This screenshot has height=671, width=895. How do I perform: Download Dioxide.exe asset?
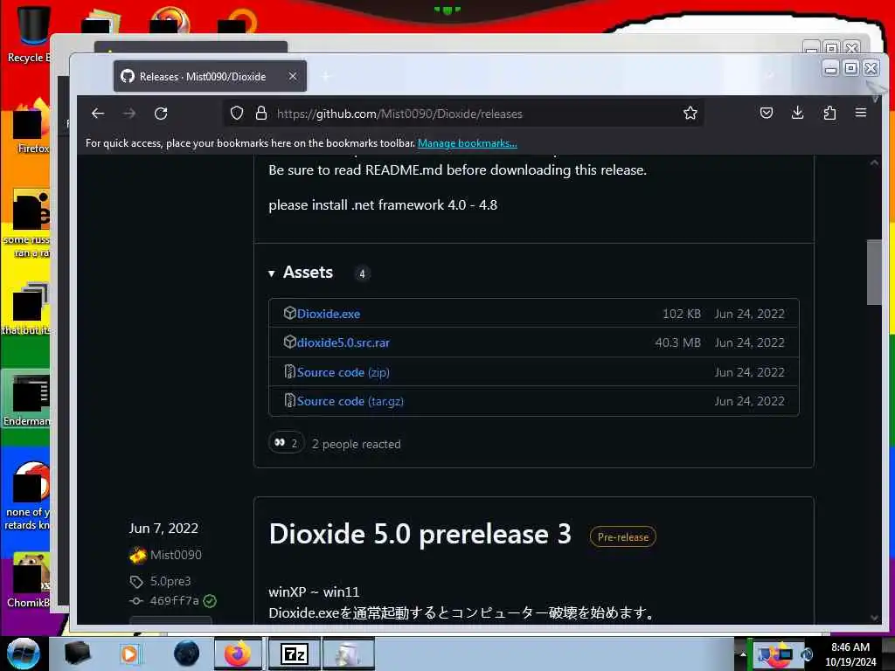329,314
